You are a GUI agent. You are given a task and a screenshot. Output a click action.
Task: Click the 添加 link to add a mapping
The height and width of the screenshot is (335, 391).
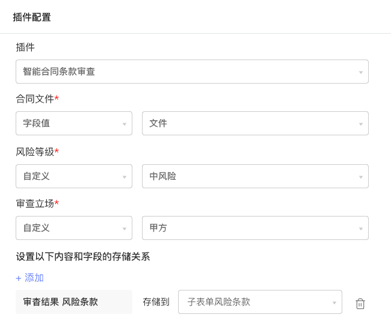click(x=34, y=278)
